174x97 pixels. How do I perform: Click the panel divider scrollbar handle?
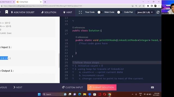click(x=59, y=60)
